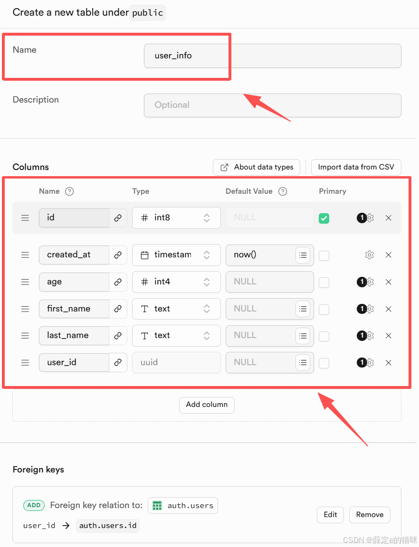This screenshot has width=419, height=547.
Task: Click the last_name column name field
Action: pos(74,336)
